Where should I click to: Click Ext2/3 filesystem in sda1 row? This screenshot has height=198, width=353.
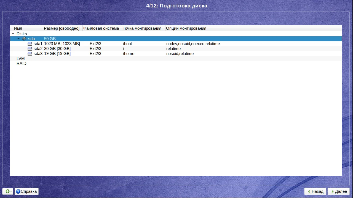pyautogui.click(x=95, y=44)
